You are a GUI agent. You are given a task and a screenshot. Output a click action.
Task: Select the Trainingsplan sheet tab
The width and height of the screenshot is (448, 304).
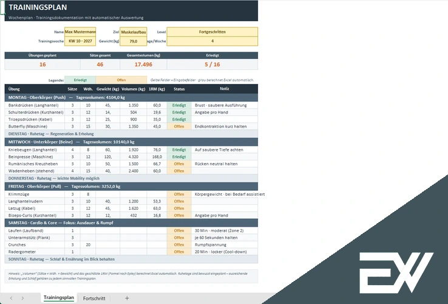(x=58, y=298)
